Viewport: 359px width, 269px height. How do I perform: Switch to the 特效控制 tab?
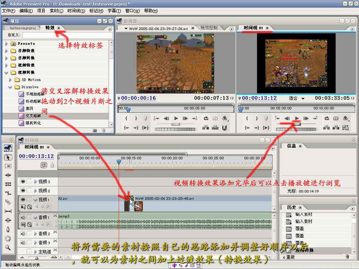point(209,28)
